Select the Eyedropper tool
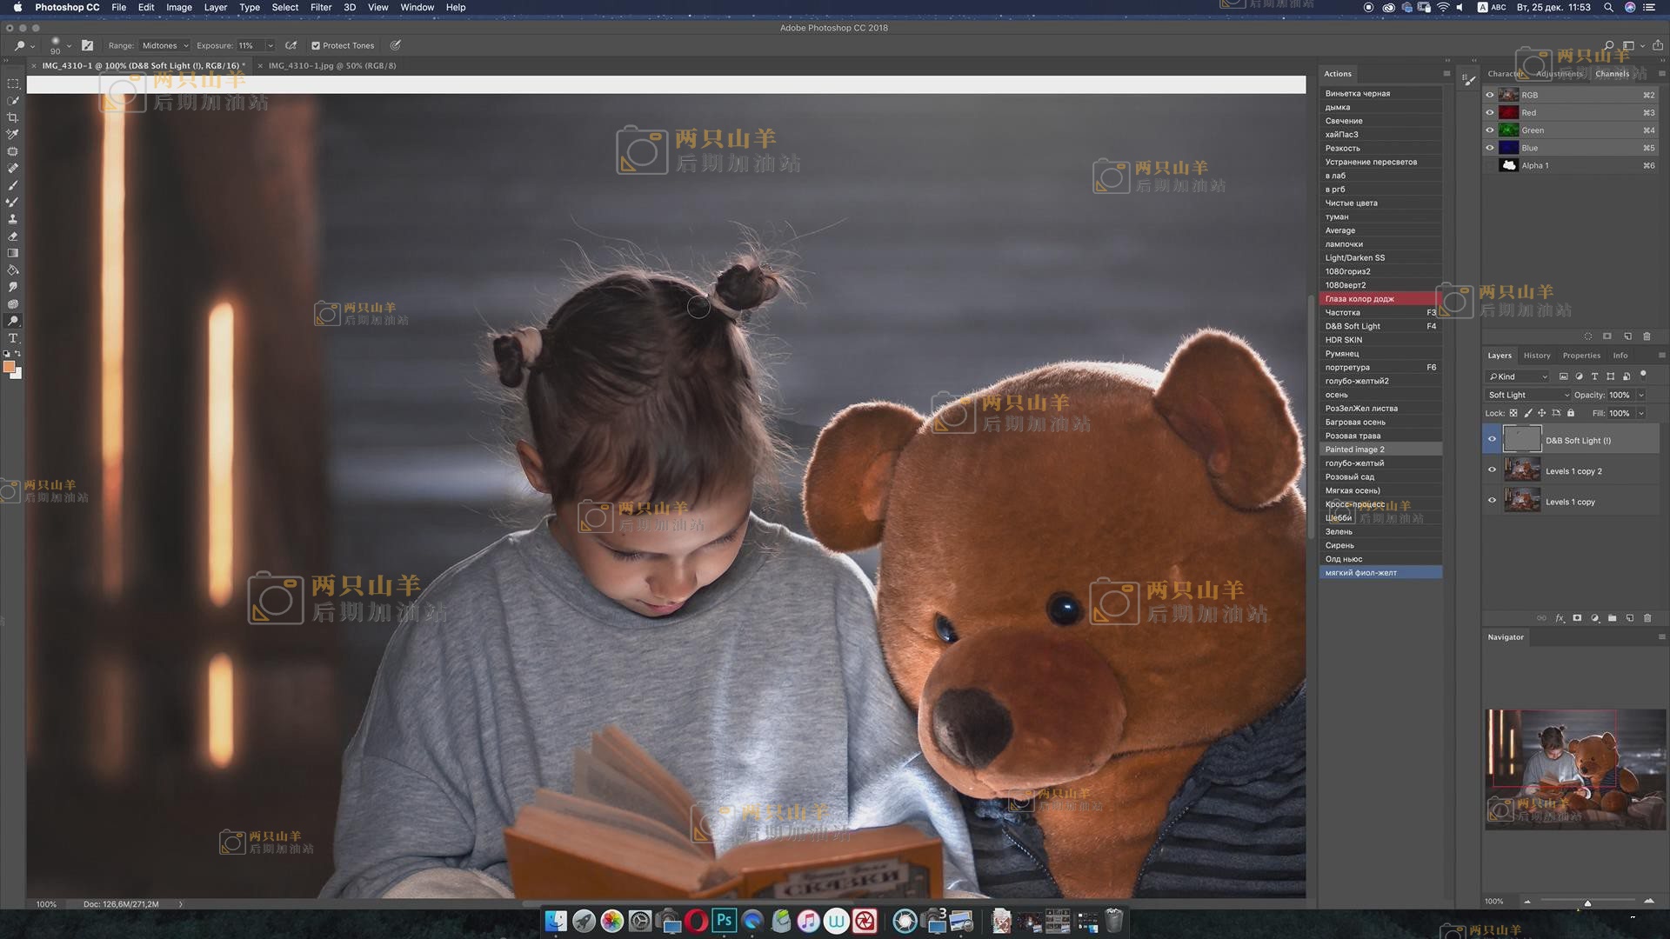Screen dimensions: 1670x939 [x=13, y=134]
